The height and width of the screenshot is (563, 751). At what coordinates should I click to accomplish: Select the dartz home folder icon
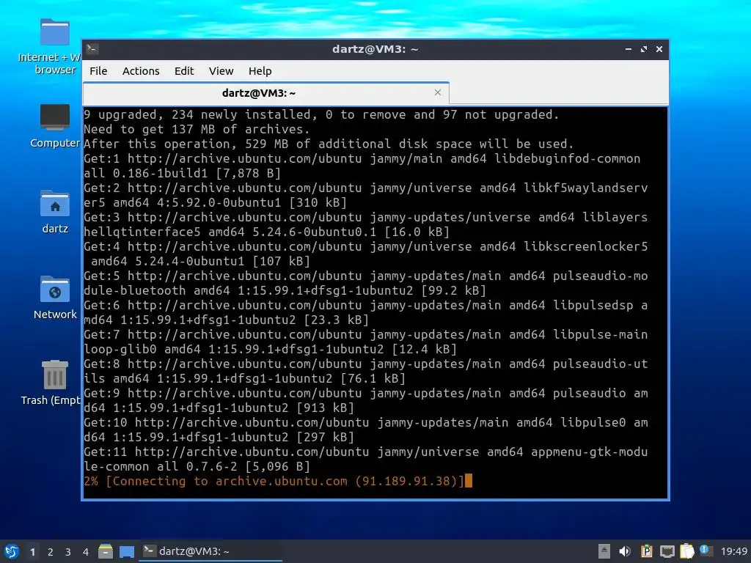(x=54, y=212)
